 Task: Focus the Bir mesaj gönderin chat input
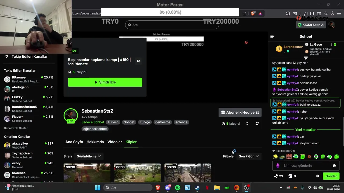[x=306, y=166]
